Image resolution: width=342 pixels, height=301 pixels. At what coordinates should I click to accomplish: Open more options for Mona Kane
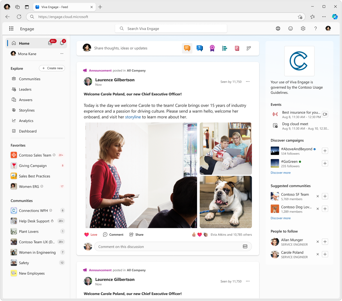click(62, 54)
